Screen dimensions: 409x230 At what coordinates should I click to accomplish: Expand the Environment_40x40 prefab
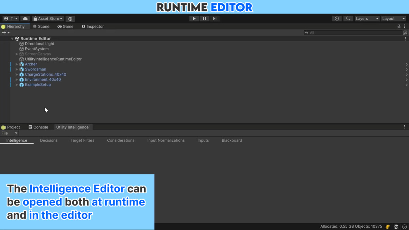(17, 80)
